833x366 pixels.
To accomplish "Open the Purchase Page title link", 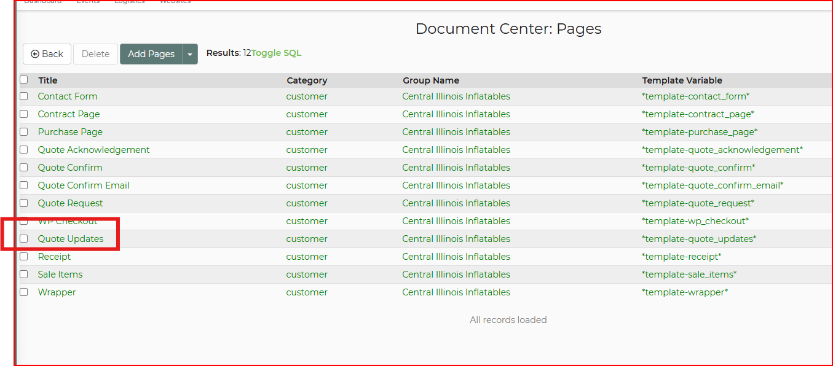I will tap(70, 132).
